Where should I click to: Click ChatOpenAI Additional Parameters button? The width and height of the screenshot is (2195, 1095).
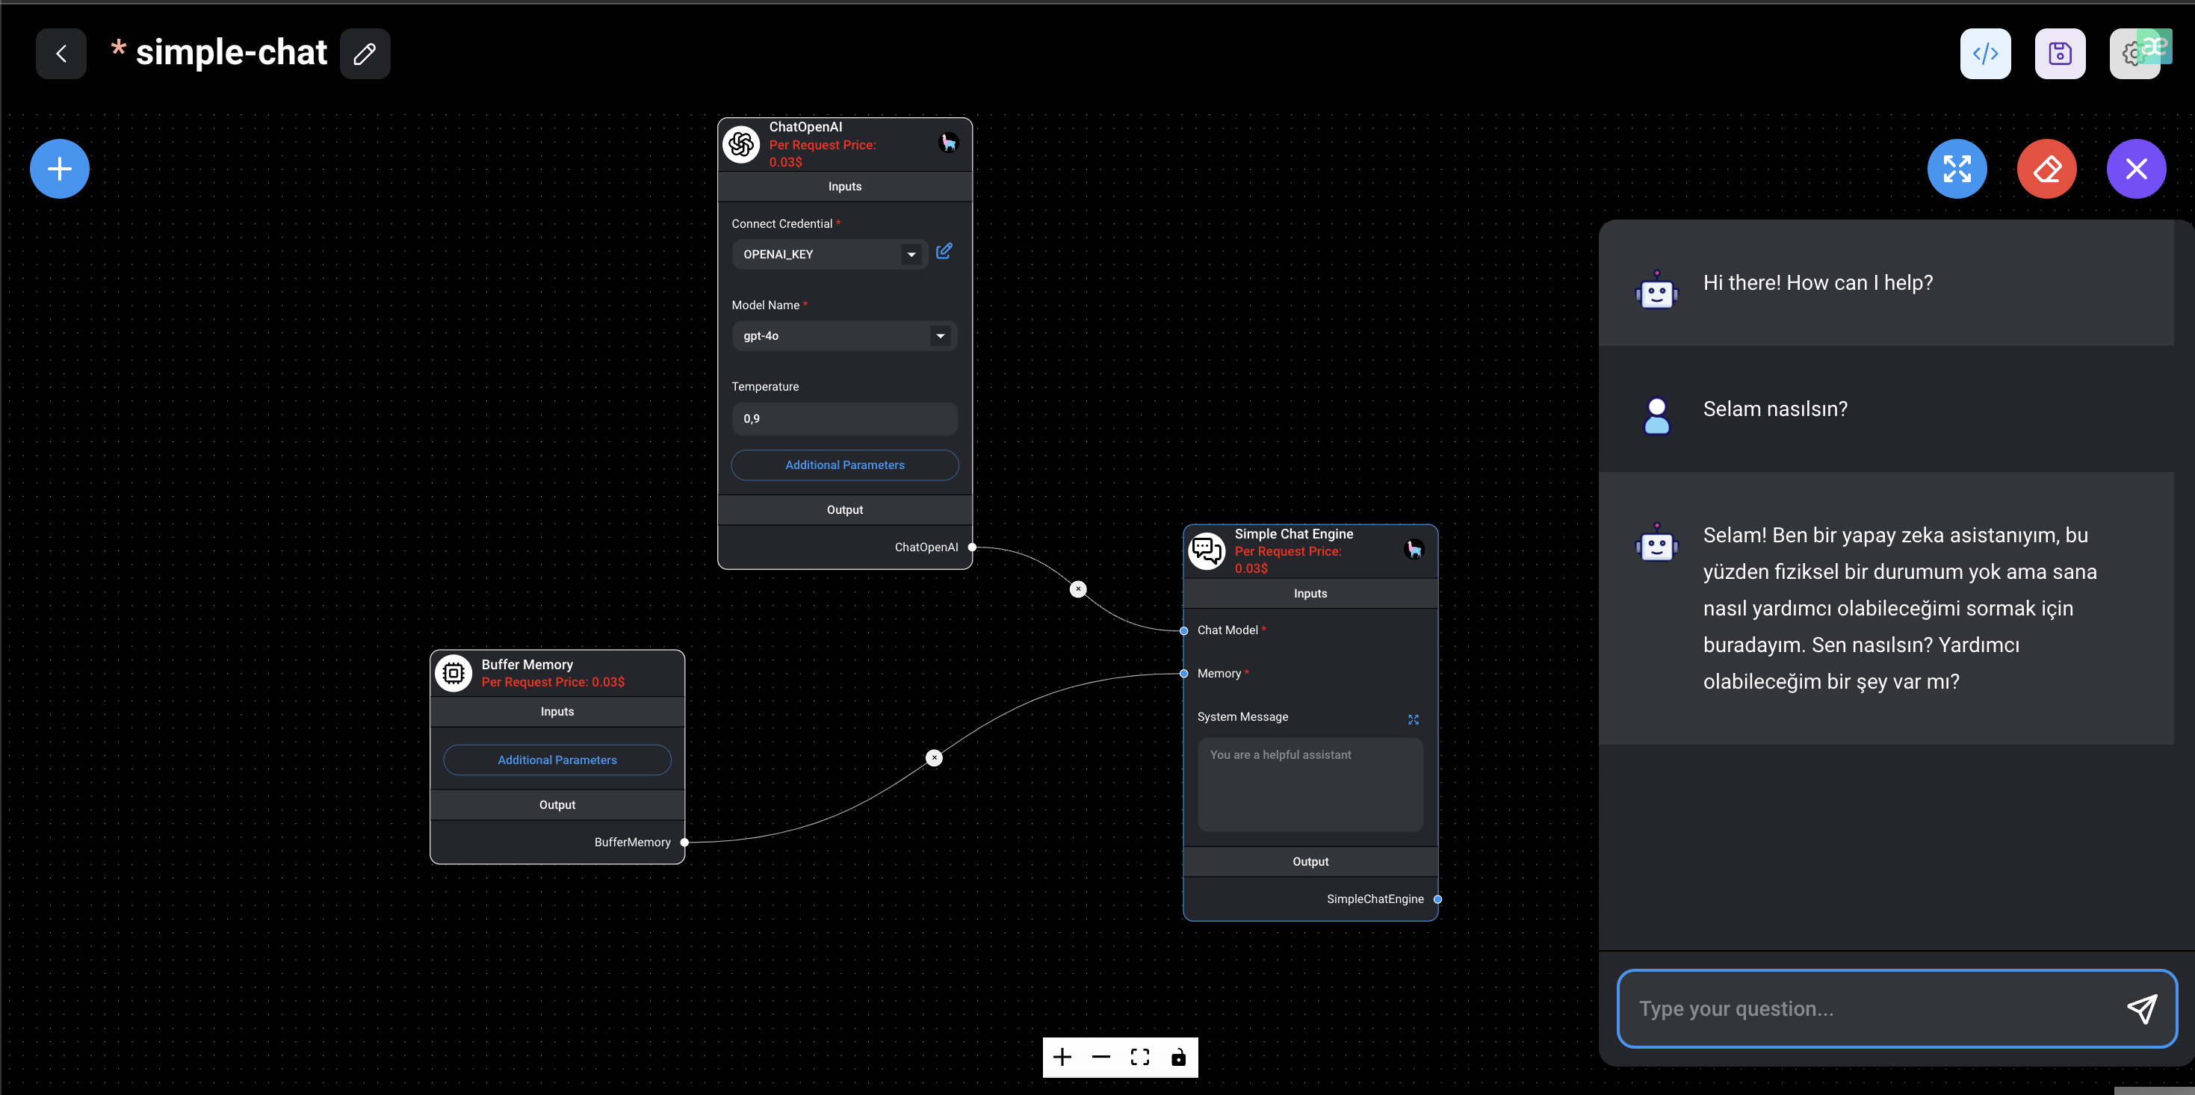coord(843,465)
